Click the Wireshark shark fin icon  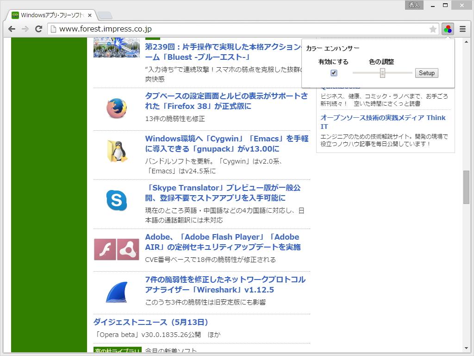pos(116,292)
